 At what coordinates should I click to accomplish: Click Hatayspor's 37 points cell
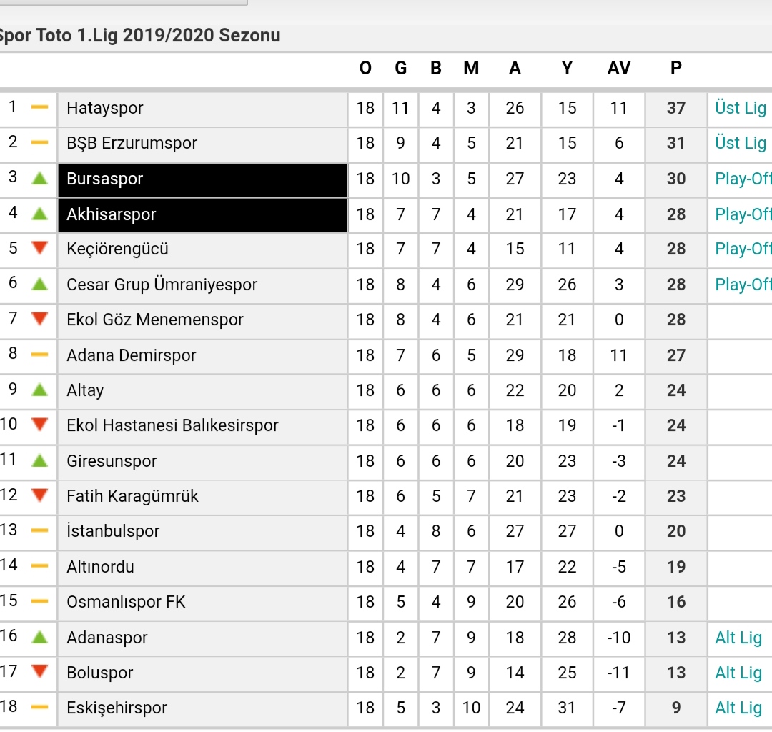click(x=676, y=108)
